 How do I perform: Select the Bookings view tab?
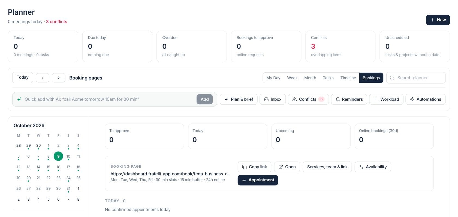click(x=371, y=78)
